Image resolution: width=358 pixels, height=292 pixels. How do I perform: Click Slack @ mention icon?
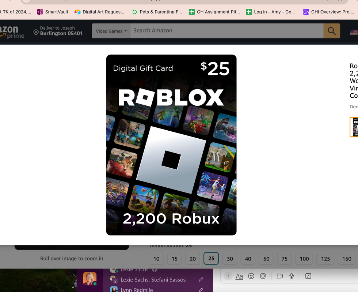point(263,276)
